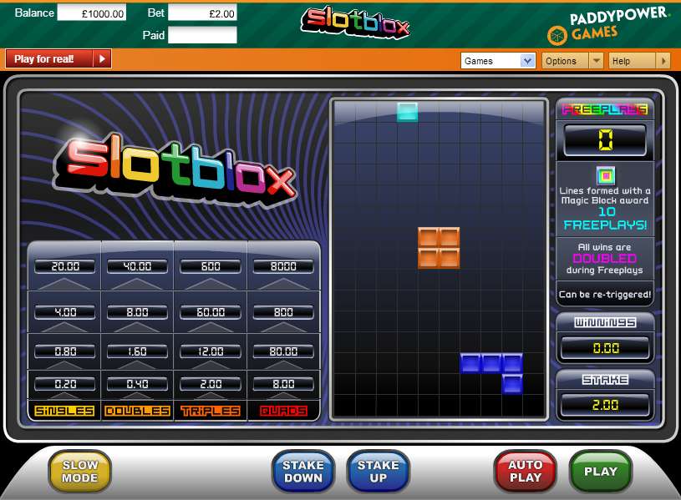Click the rainbow Magic Block icon

pyautogui.click(x=606, y=176)
